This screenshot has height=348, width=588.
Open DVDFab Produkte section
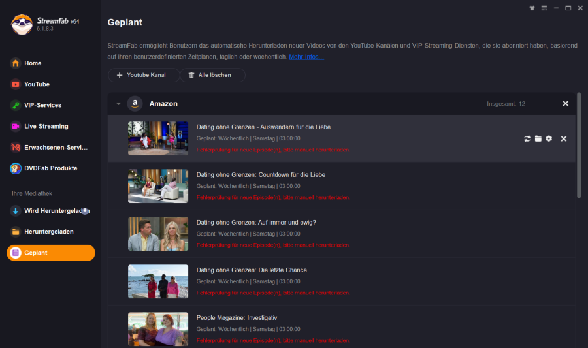tap(50, 168)
